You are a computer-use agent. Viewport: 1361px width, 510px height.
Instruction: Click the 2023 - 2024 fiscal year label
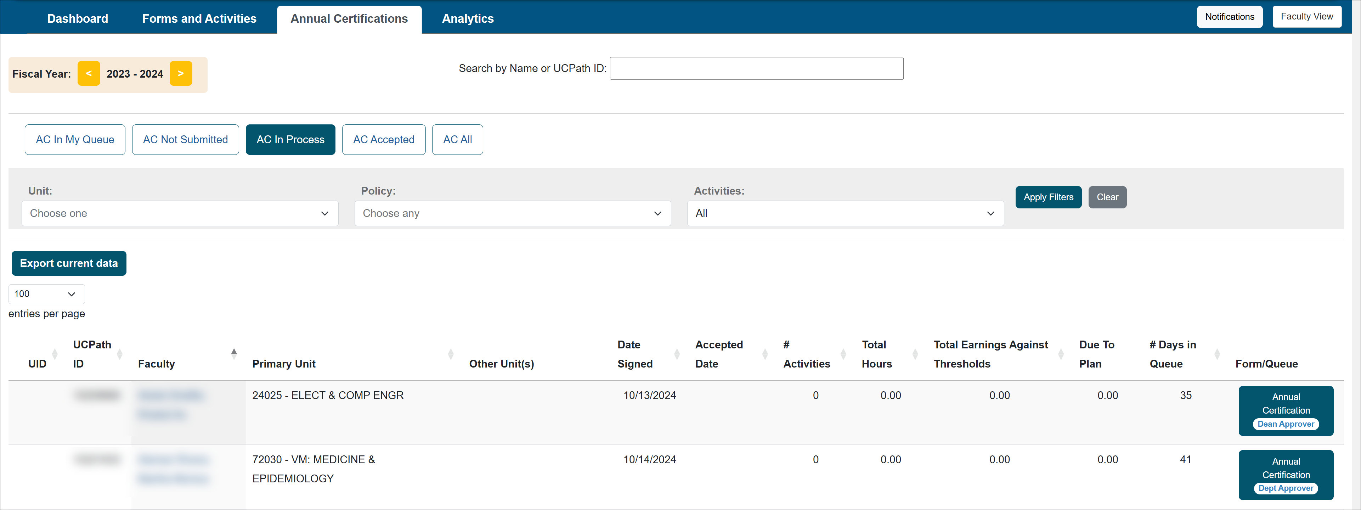point(135,74)
